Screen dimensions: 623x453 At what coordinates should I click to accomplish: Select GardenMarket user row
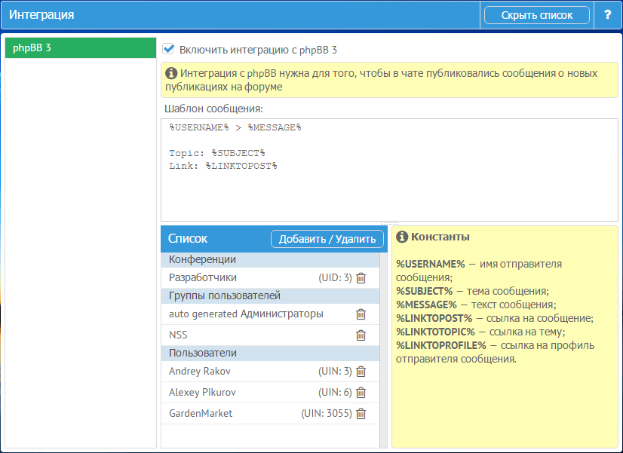(x=226, y=414)
